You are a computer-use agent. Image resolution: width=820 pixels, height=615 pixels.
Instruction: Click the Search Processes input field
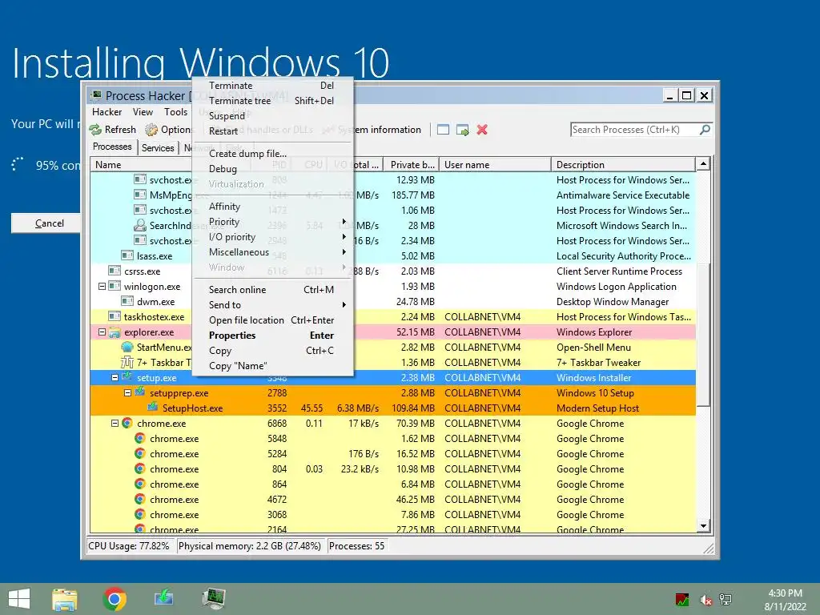click(635, 130)
